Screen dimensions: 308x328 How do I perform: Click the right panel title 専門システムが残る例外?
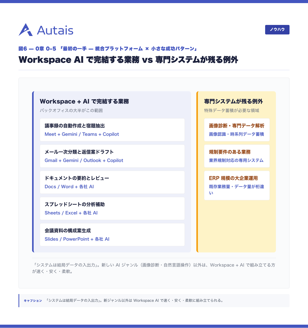(234, 101)
